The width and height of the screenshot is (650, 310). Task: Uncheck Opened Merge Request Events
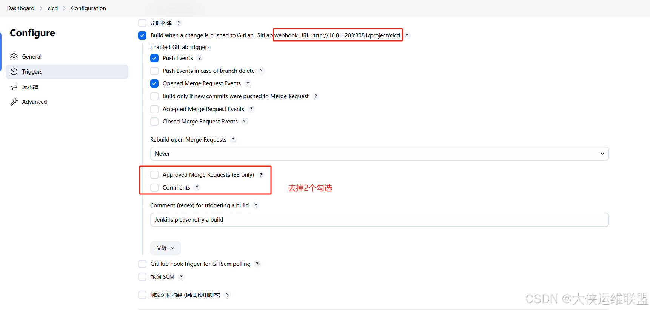tap(154, 83)
